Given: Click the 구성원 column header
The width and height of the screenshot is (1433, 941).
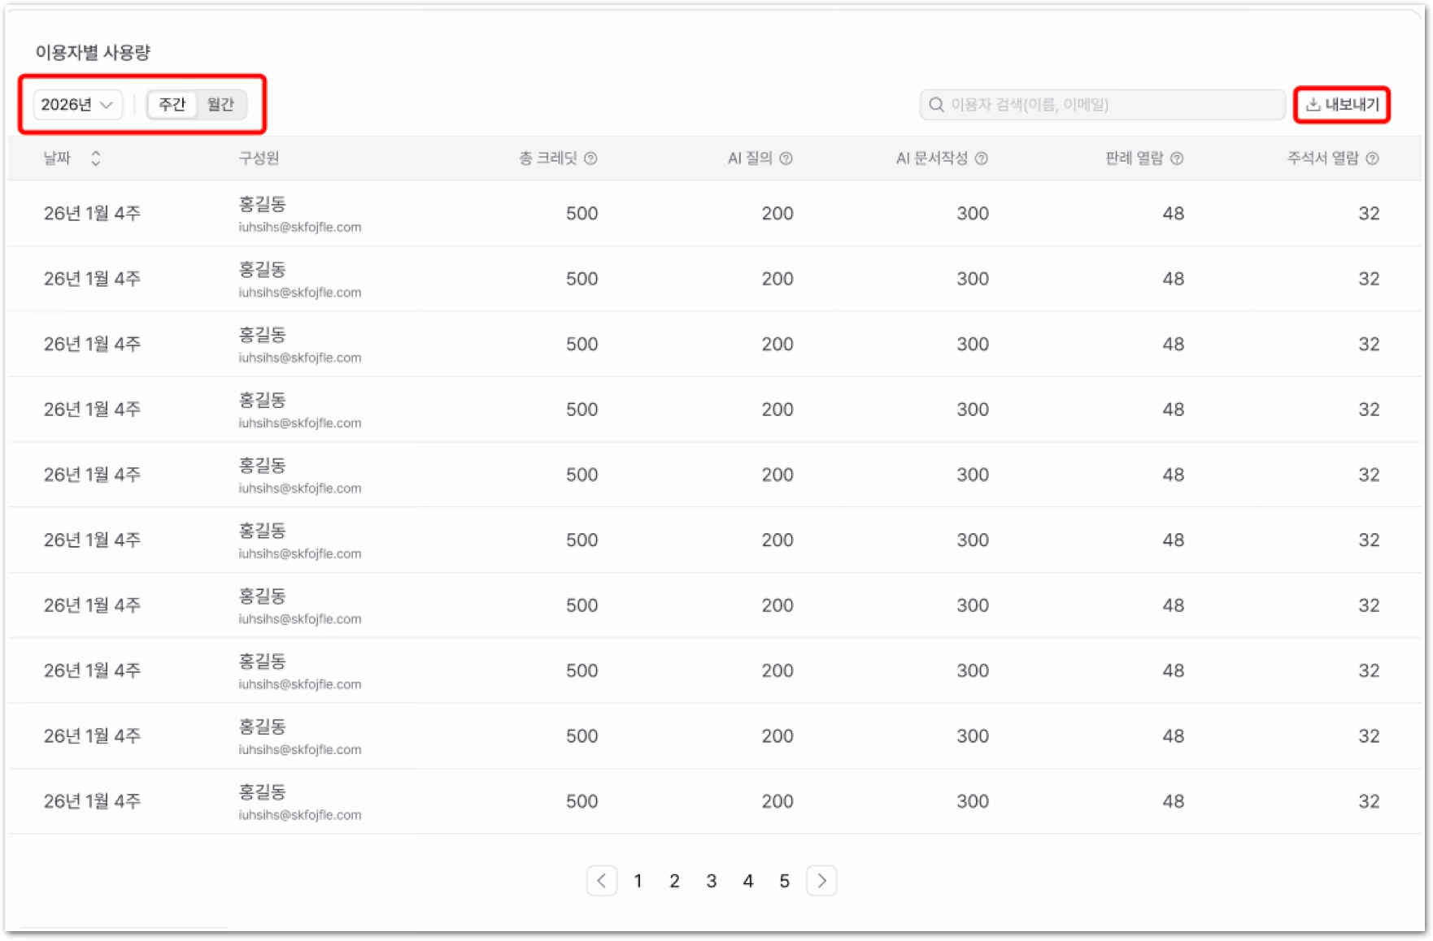Looking at the screenshot, I should coord(259,158).
